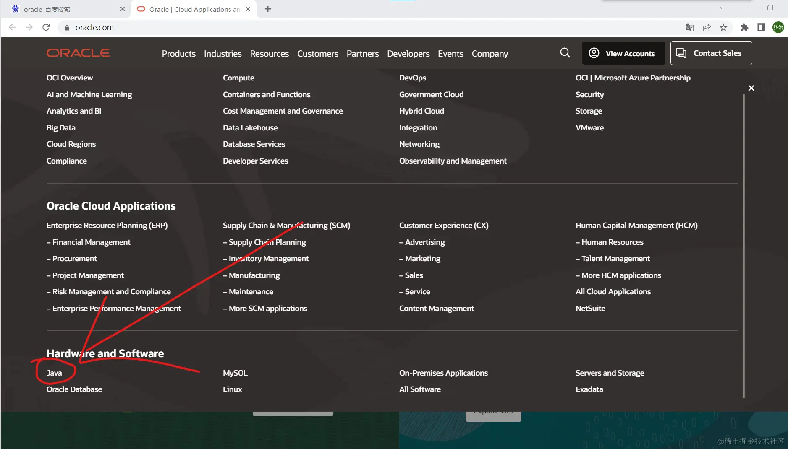Open the site search magnifier icon
Image resolution: width=788 pixels, height=449 pixels.
click(x=565, y=53)
